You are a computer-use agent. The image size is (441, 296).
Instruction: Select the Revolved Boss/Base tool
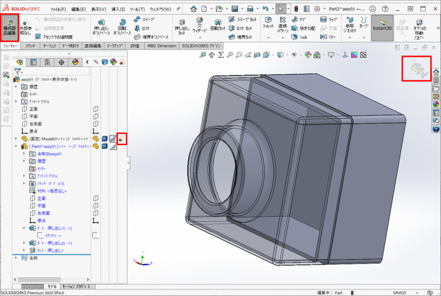[x=122, y=28]
